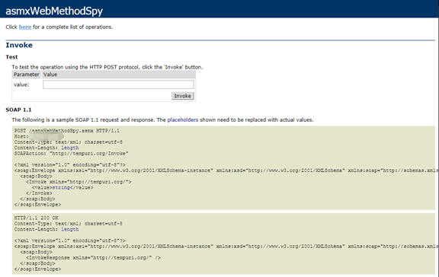The image size is (439, 277).
Task: Click the InvokeResponse xmlns line
Action: 93,258
